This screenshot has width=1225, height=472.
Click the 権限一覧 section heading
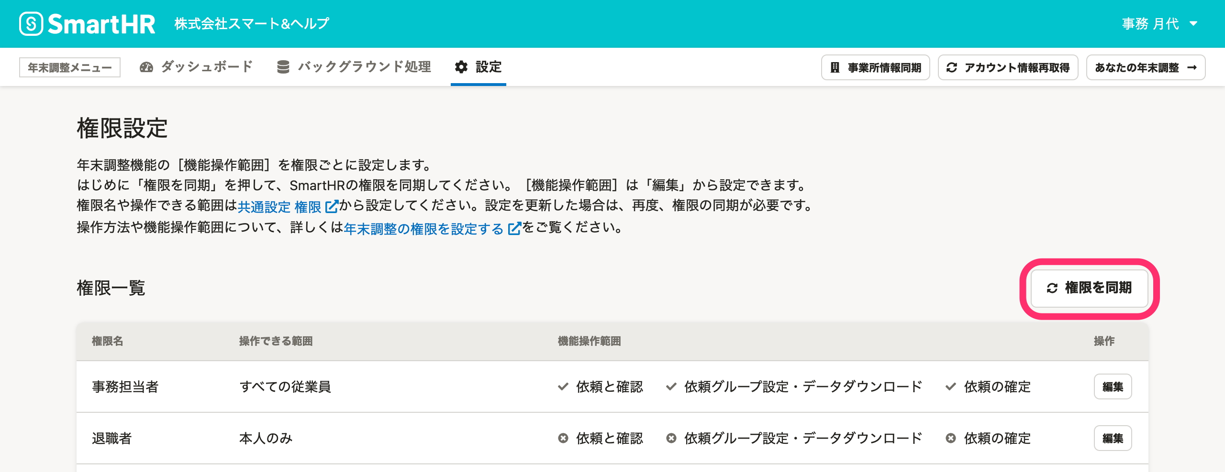pyautogui.click(x=111, y=288)
